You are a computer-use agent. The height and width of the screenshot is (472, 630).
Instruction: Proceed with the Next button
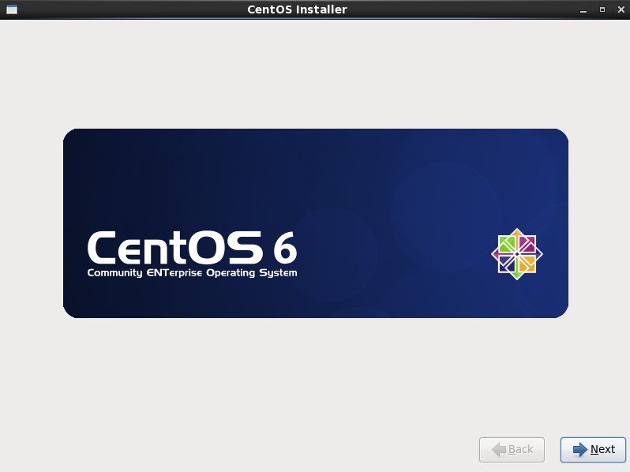593,449
